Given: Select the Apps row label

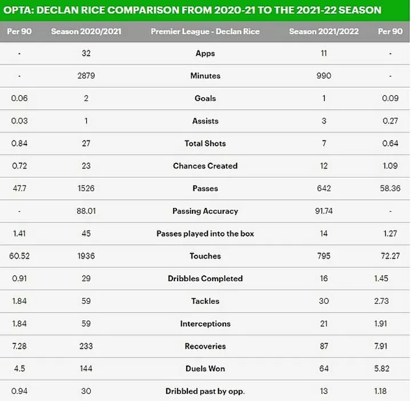Looking at the screenshot, I should [205, 54].
